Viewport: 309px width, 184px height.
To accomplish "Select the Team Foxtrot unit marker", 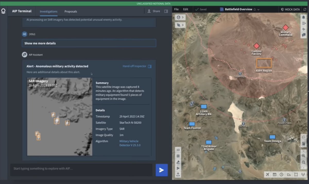I will pos(192,124).
